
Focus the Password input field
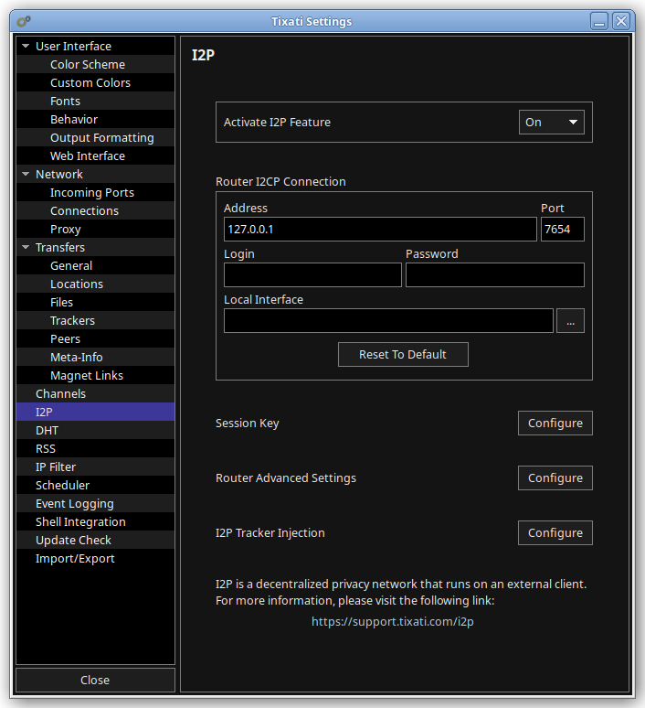[495, 275]
